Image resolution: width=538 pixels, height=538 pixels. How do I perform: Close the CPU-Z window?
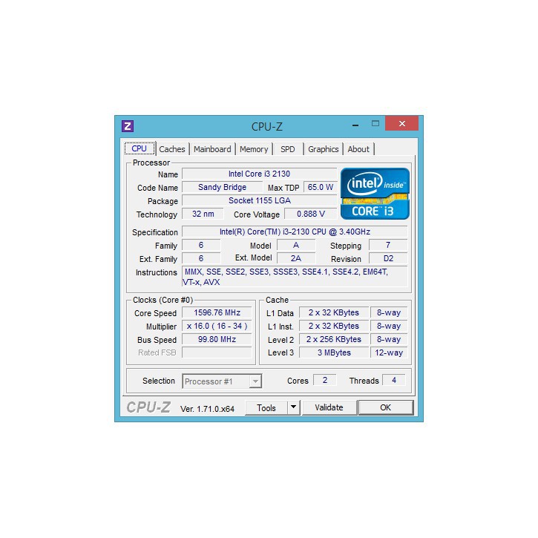point(401,123)
